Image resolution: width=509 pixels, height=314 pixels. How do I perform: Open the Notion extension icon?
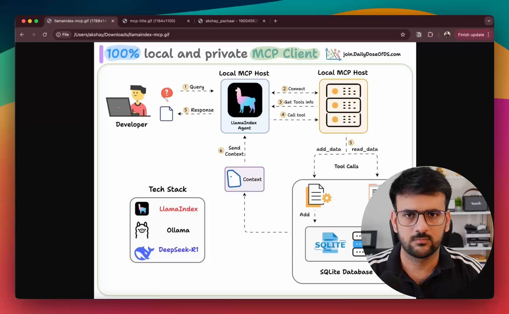click(x=419, y=35)
